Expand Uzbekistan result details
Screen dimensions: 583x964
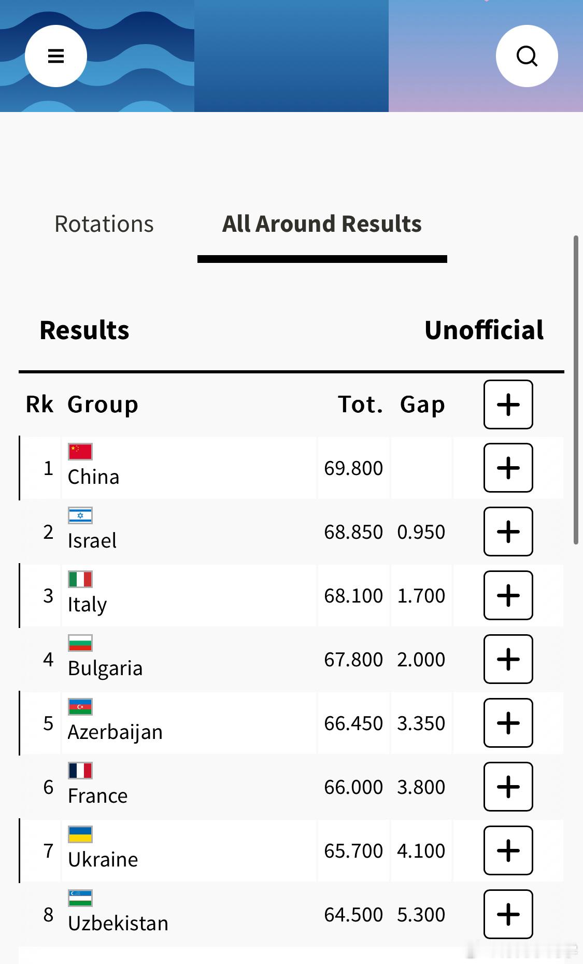point(508,914)
